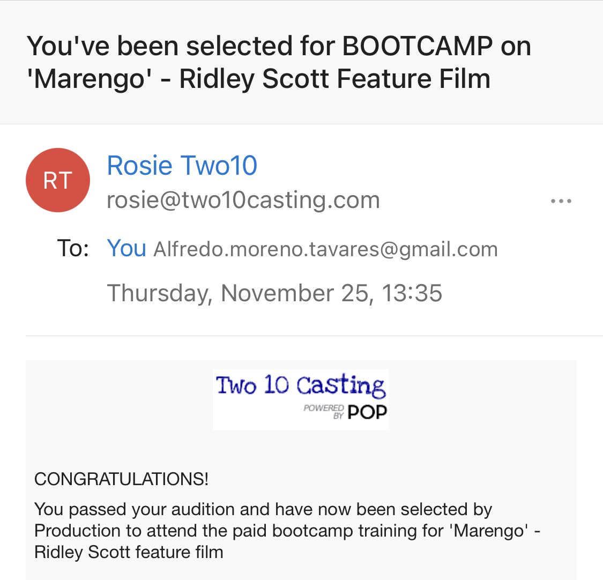The image size is (603, 580).
Task: Tap the Powered by POP logo
Action: click(x=345, y=412)
